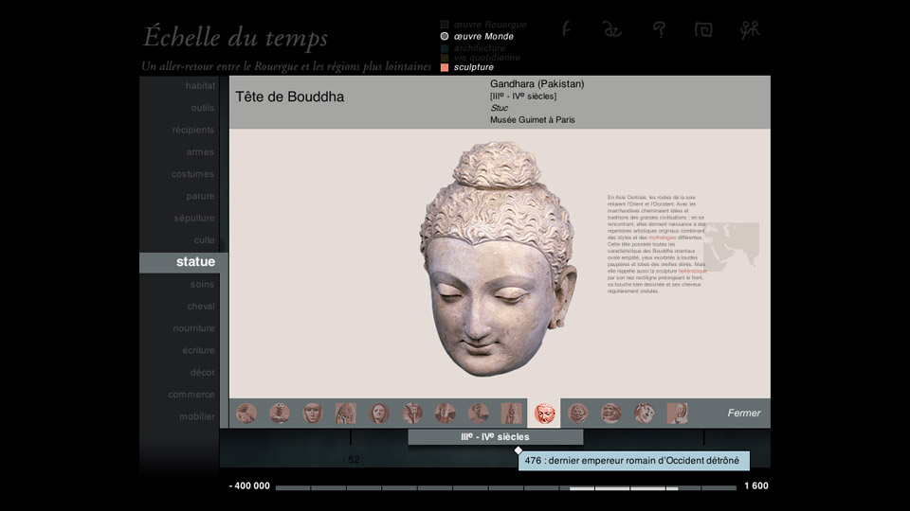The height and width of the screenshot is (511, 910).
Task: Click the 'sculpture' legend label
Action: click(474, 67)
